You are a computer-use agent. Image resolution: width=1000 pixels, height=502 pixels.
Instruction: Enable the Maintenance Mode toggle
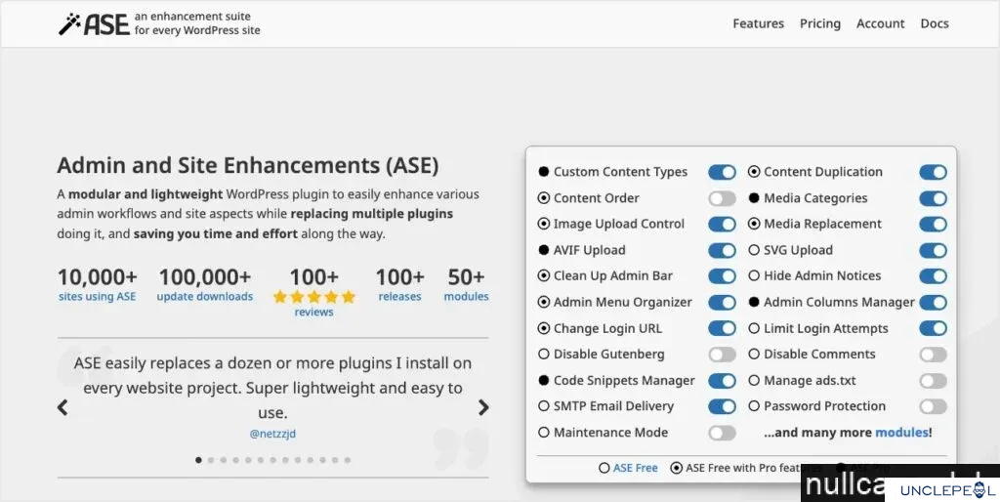[722, 433]
